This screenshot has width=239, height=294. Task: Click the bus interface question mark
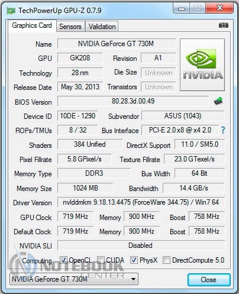[x=223, y=130]
